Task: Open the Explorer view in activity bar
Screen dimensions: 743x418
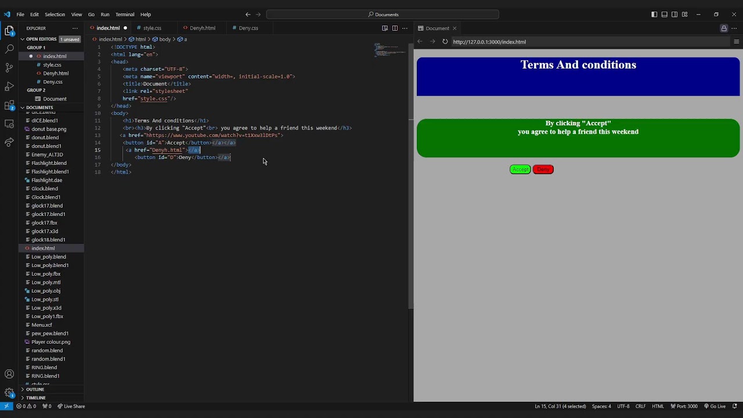Action: point(9,31)
